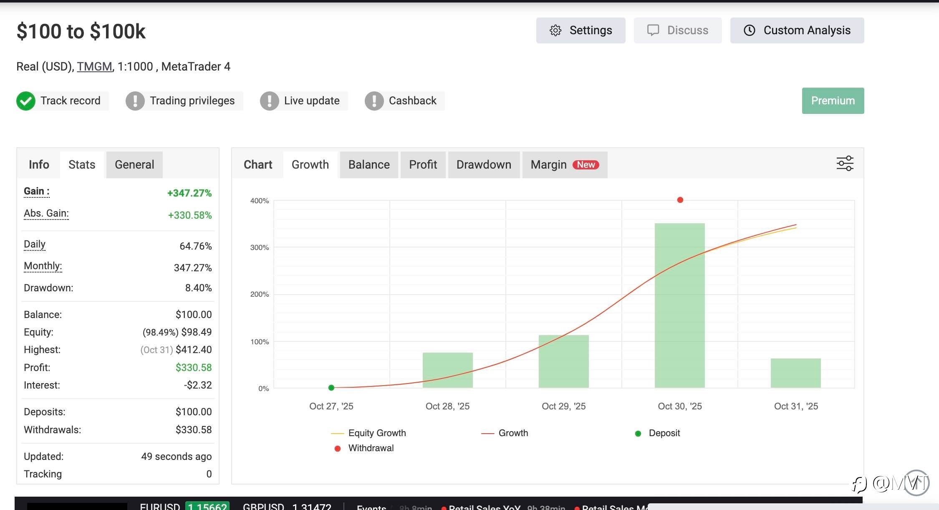
Task: Toggle Withdrawal markers in legend
Action: [371, 448]
